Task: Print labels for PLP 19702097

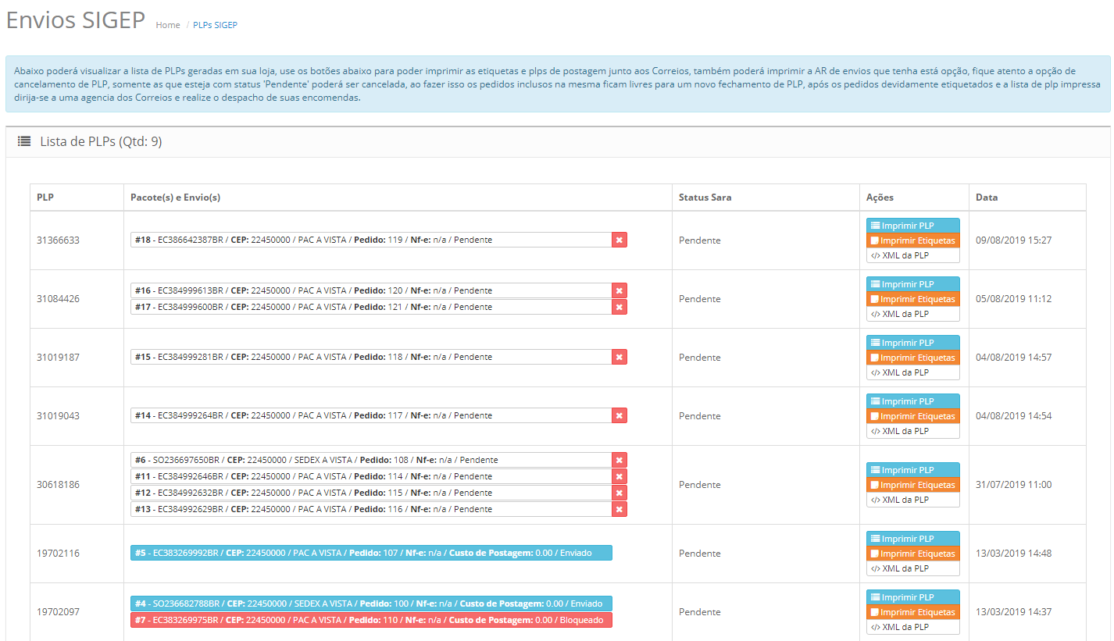Action: tap(912, 612)
